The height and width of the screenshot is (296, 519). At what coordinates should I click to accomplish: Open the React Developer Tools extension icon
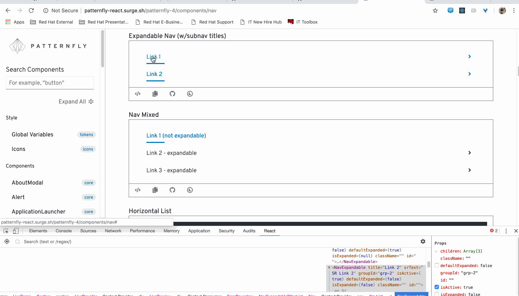pos(462,10)
